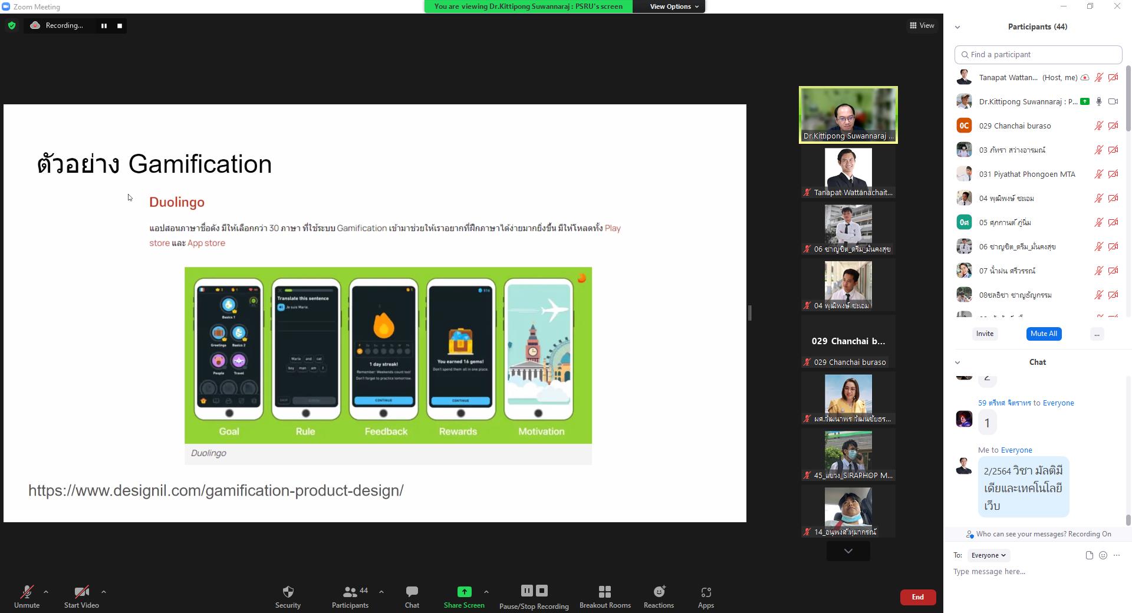Screen dimensions: 1132x613
Task: Open video options arrow beside Start Video
Action: click(x=104, y=592)
